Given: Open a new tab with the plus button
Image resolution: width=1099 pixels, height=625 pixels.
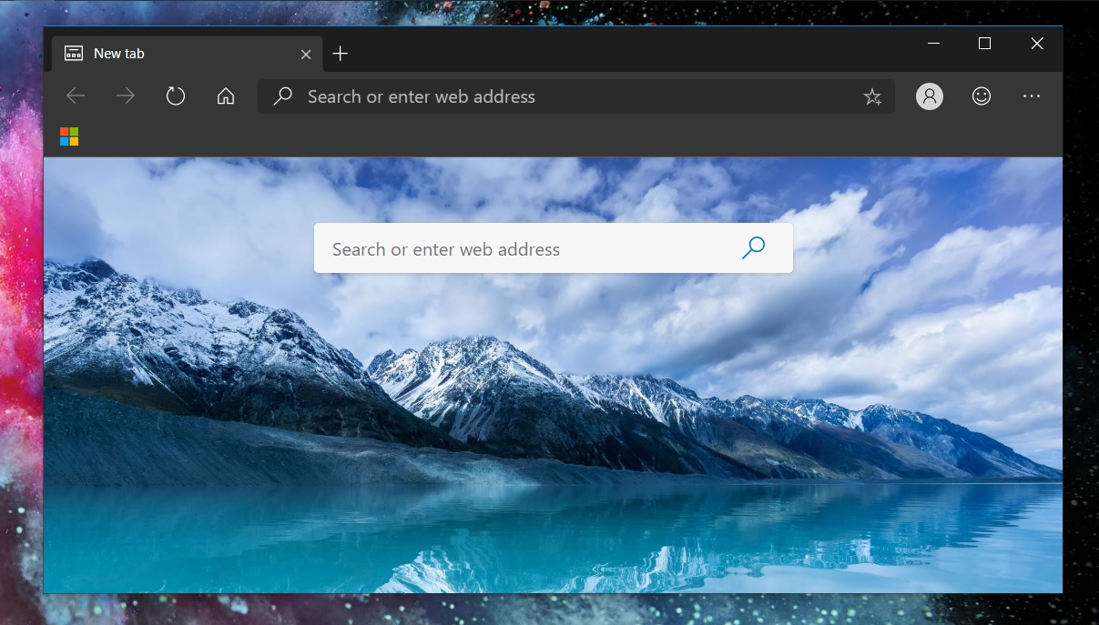Looking at the screenshot, I should pos(341,54).
